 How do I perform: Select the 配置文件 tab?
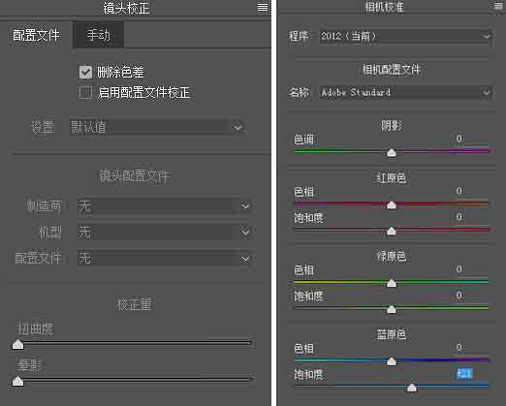point(36,35)
